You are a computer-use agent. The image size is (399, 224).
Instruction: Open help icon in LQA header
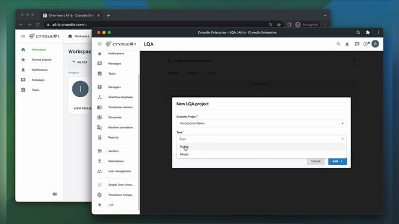pos(366,44)
